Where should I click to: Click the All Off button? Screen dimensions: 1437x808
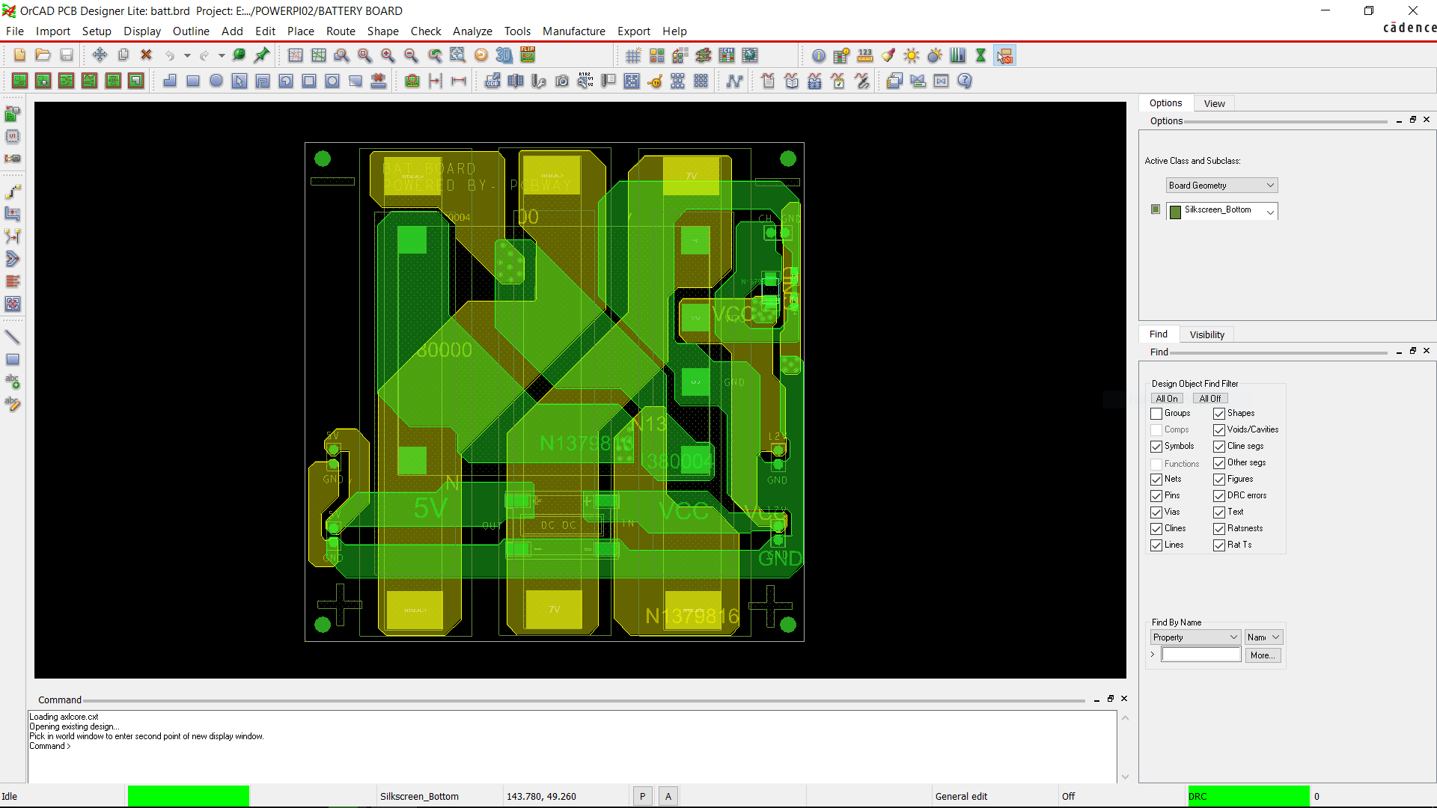click(x=1209, y=399)
